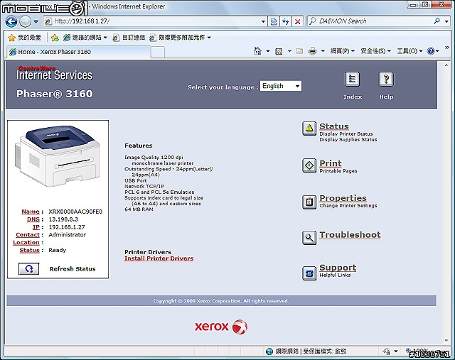
Task: Expand the command bar overflow chevron
Action: point(447,48)
